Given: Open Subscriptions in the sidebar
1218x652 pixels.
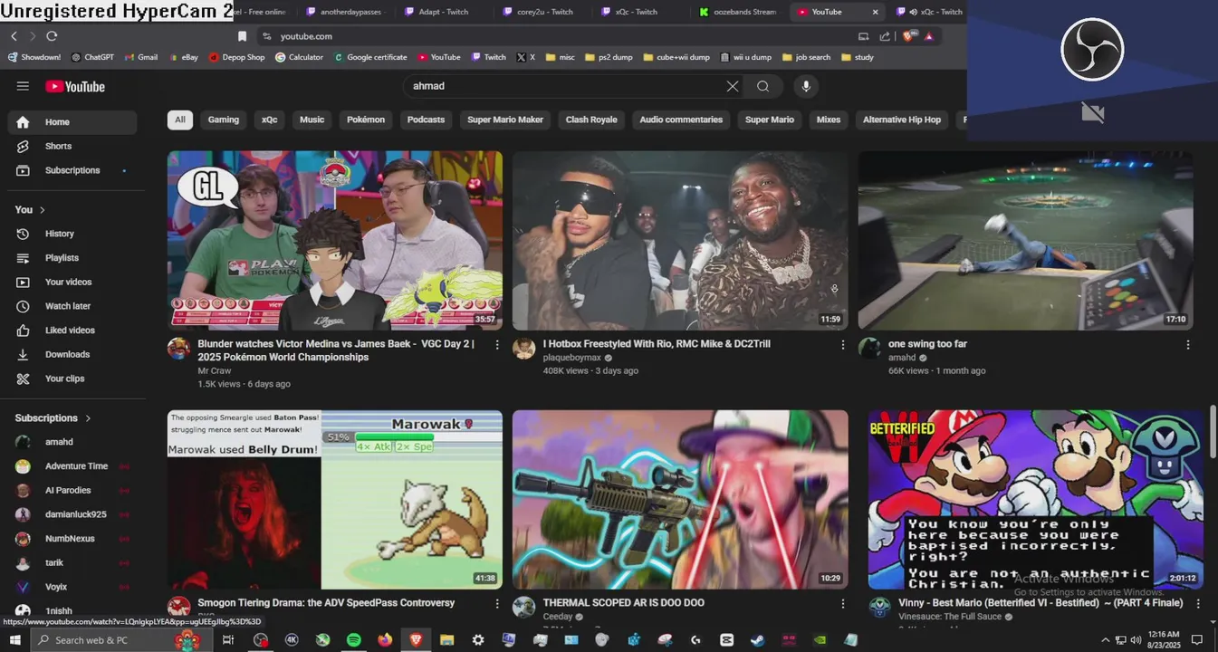Looking at the screenshot, I should coord(72,170).
